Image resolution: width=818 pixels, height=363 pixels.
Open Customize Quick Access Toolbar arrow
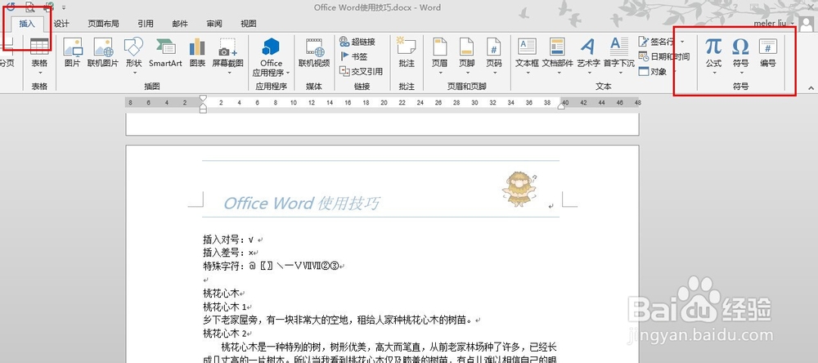pyautogui.click(x=64, y=7)
